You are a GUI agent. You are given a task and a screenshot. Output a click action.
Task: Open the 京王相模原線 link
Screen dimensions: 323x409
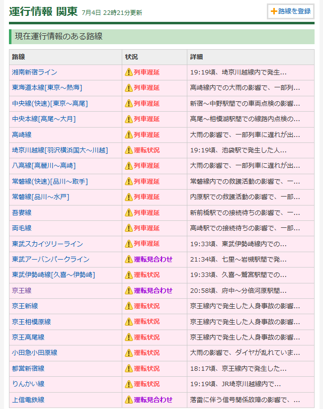pyautogui.click(x=31, y=322)
